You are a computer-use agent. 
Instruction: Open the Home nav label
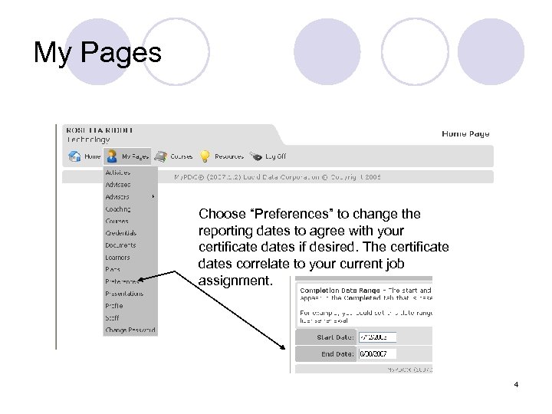click(92, 156)
